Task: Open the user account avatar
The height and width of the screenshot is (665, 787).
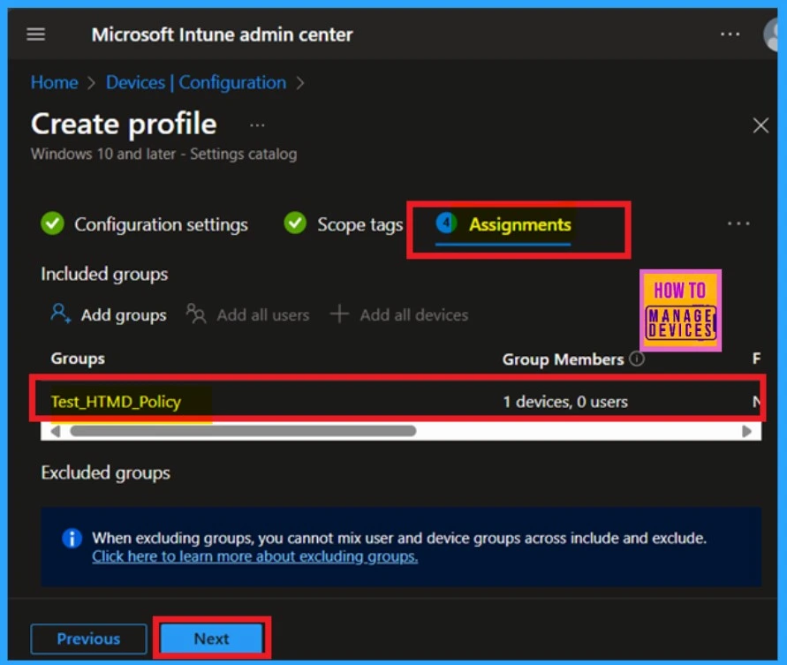Action: (x=771, y=34)
